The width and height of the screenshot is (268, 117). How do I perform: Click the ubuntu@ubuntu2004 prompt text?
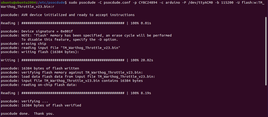click(x=15, y=2)
